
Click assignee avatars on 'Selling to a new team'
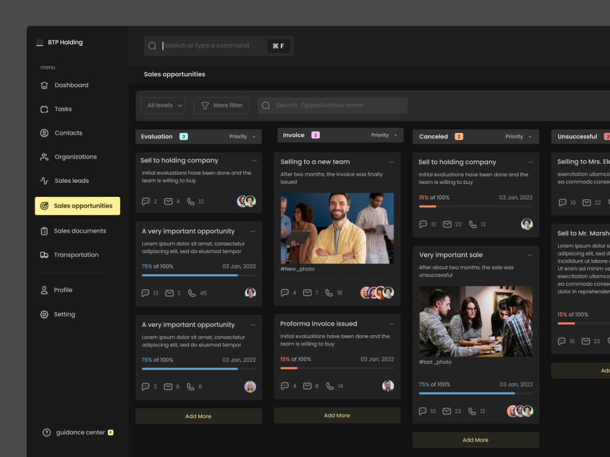pyautogui.click(x=377, y=292)
